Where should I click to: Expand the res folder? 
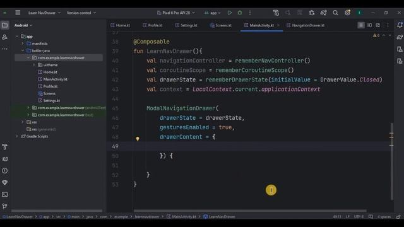(23, 122)
